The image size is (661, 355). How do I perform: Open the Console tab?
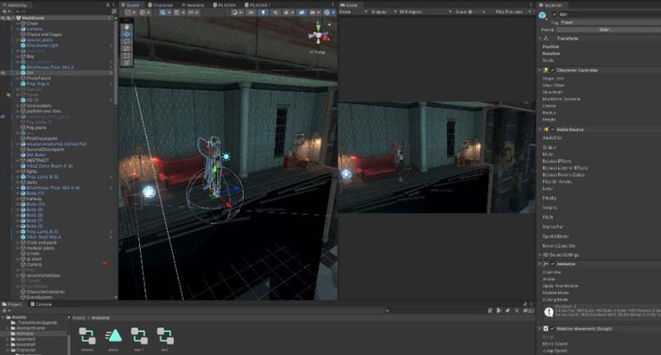coord(41,304)
